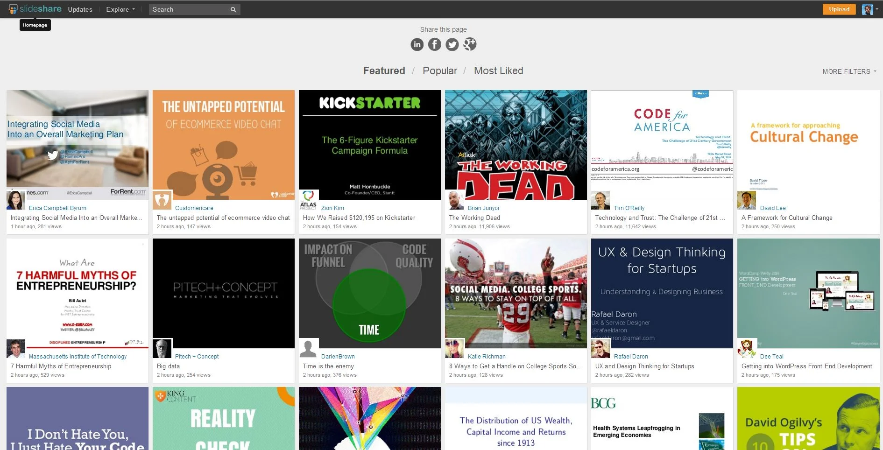This screenshot has height=450, width=883.
Task: Open Dee Teal author link
Action: point(771,357)
